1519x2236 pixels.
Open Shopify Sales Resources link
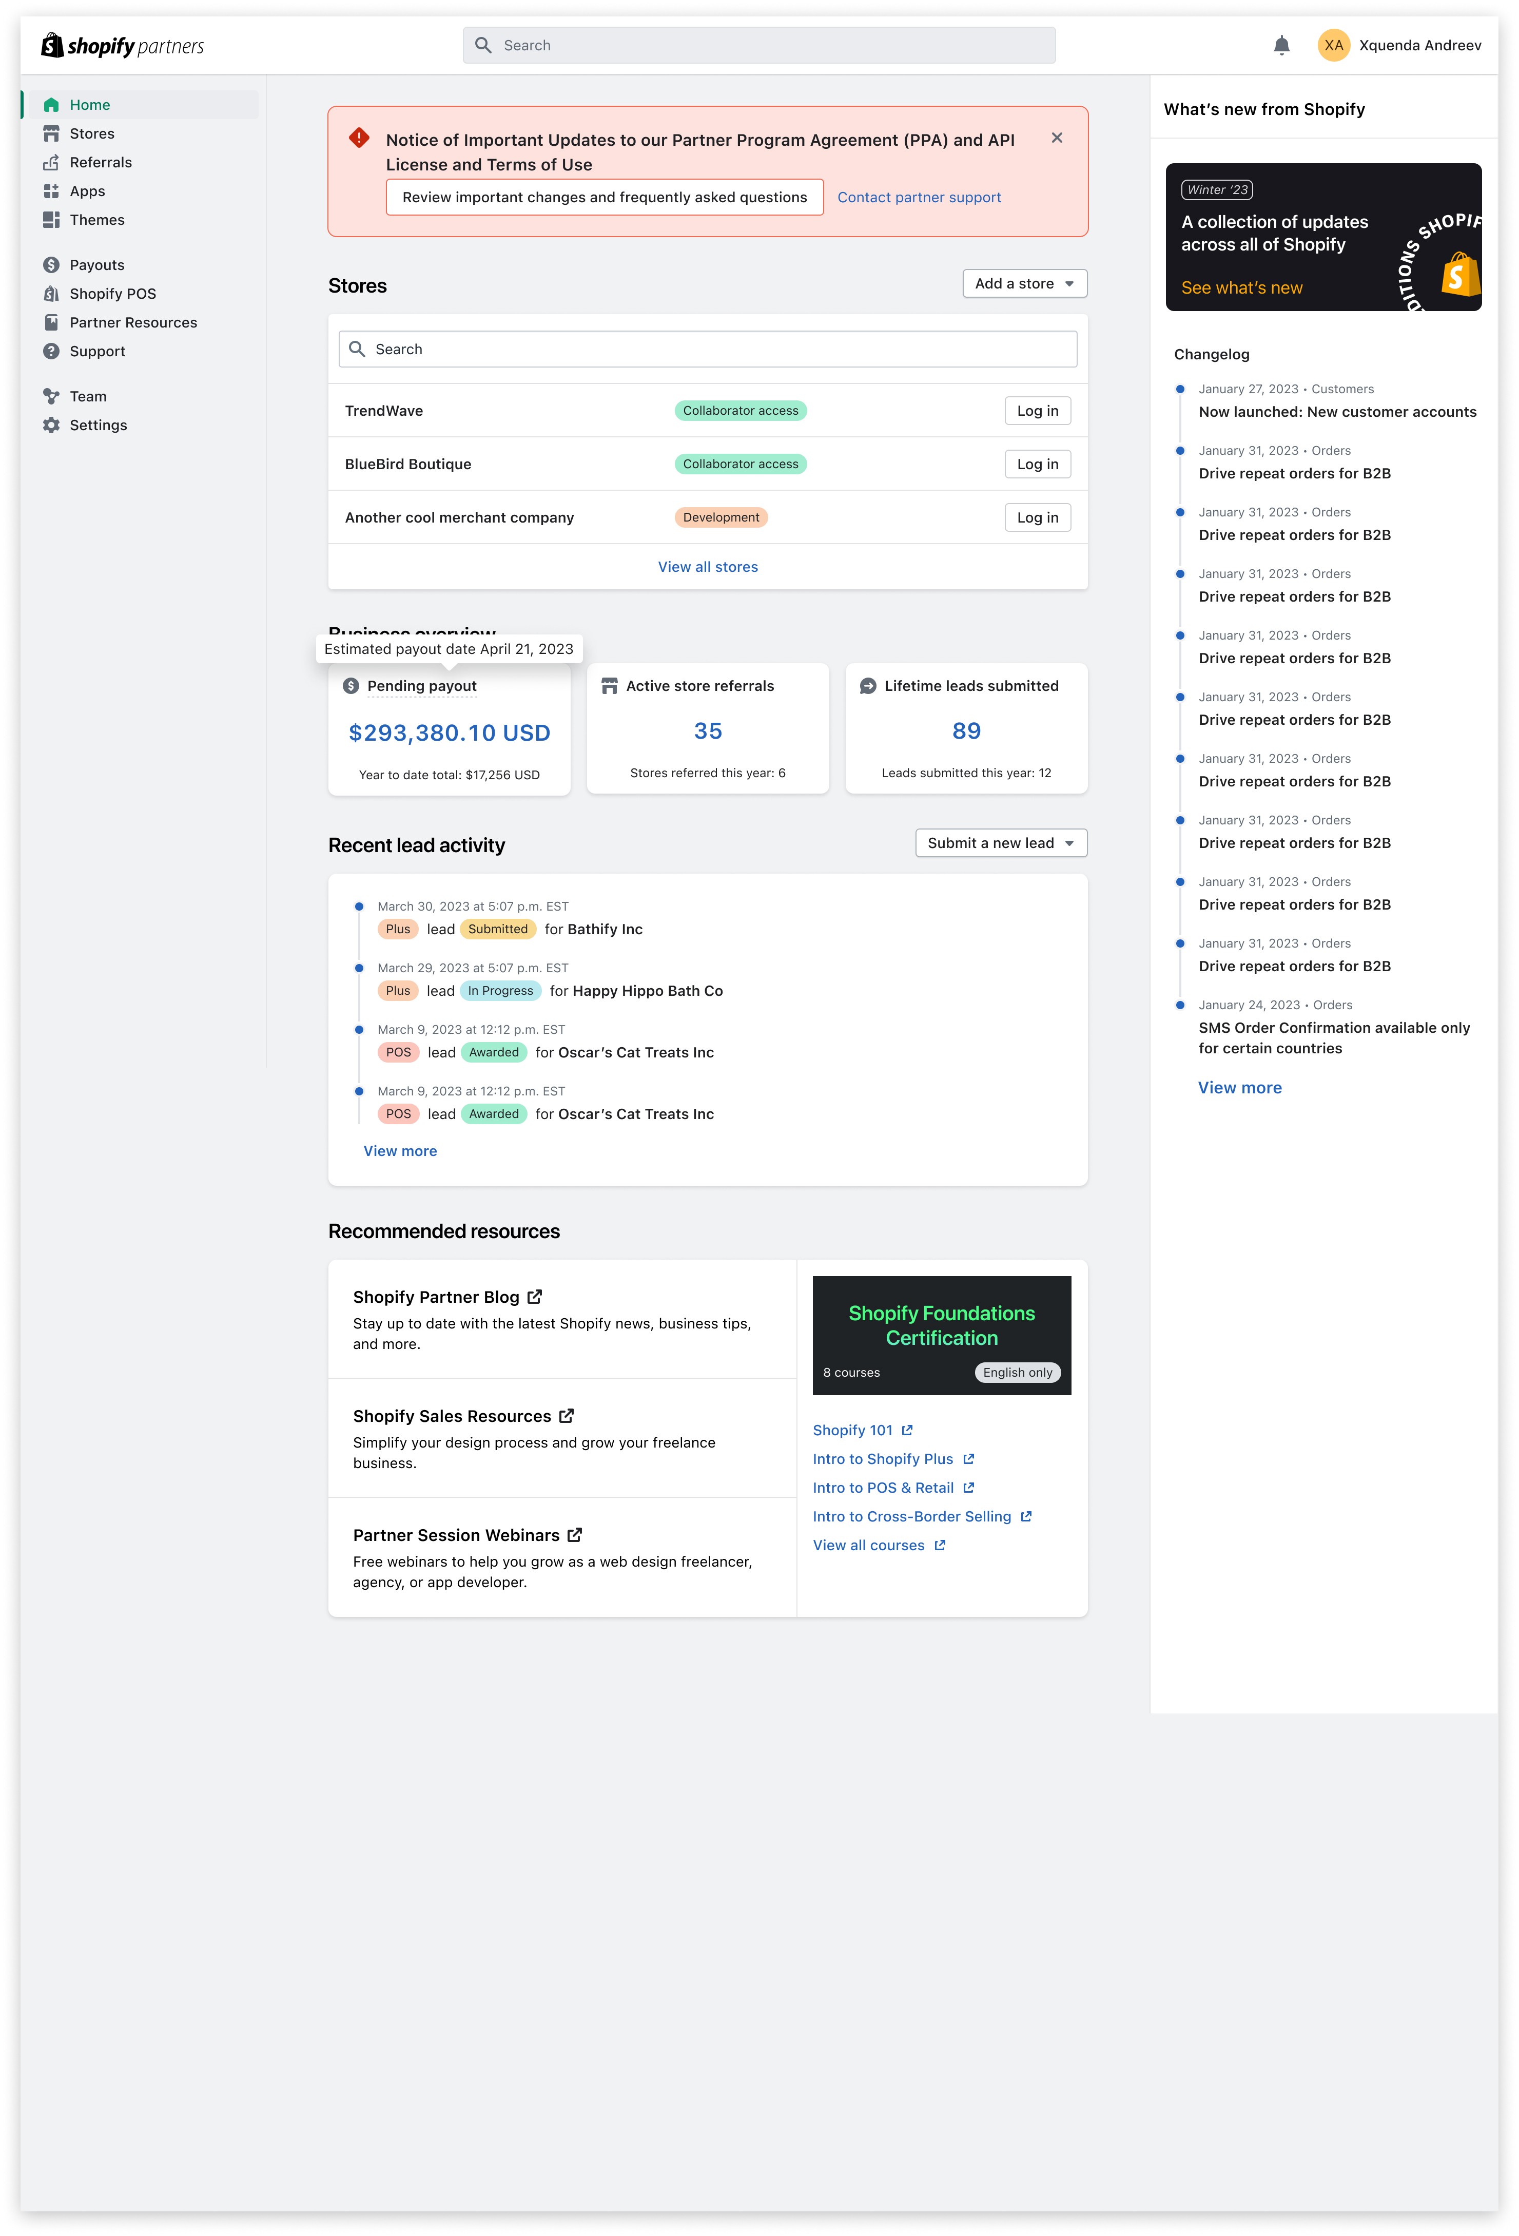click(452, 1416)
